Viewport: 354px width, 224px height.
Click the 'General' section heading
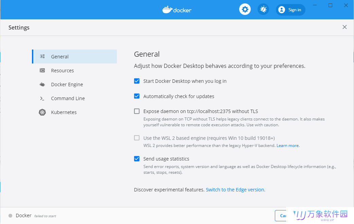click(x=147, y=54)
